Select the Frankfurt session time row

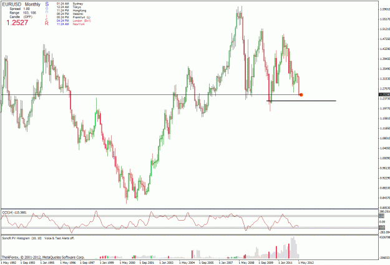(x=74, y=17)
